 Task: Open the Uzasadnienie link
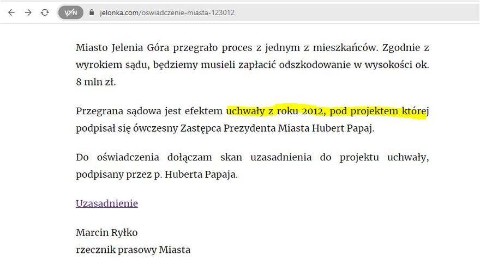pyautogui.click(x=107, y=203)
